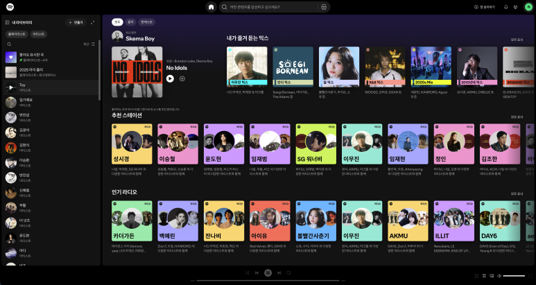Click the library panel scrollbar

99,70
